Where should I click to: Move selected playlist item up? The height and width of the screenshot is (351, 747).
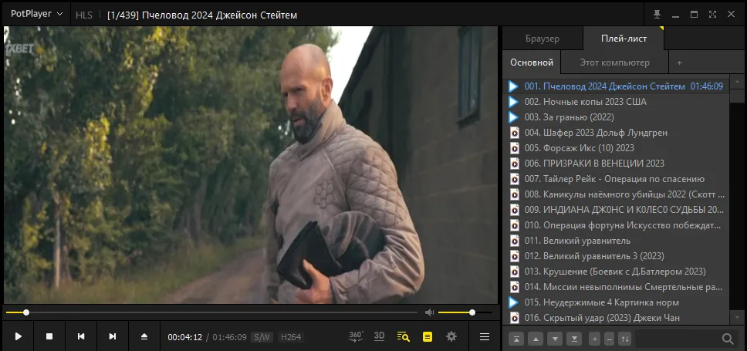tap(536, 339)
